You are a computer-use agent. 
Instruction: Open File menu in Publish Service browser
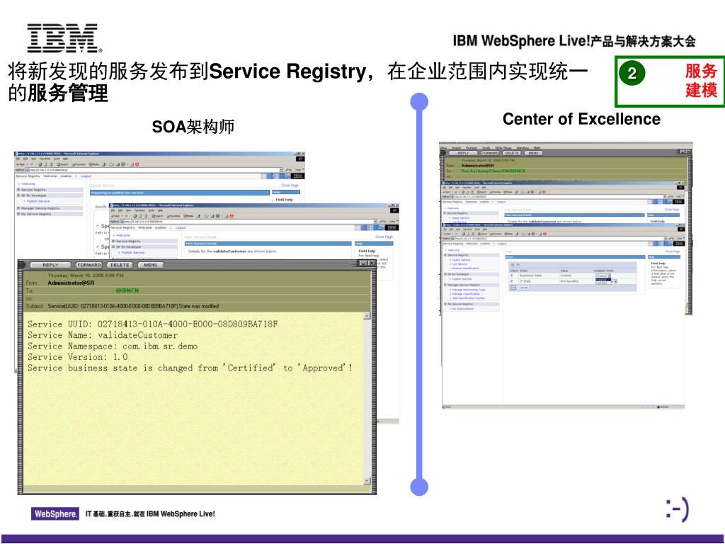[x=18, y=159]
